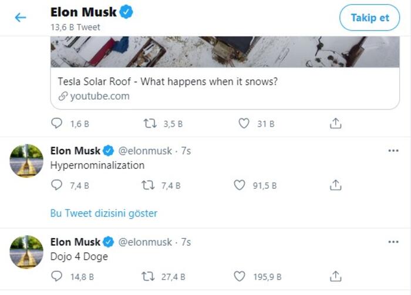Share the Hypernominalization tweet
Image resolution: width=411 pixels, height=295 pixels.
click(335, 185)
